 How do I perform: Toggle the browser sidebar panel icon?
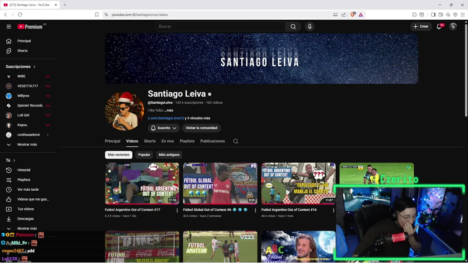[x=433, y=15]
